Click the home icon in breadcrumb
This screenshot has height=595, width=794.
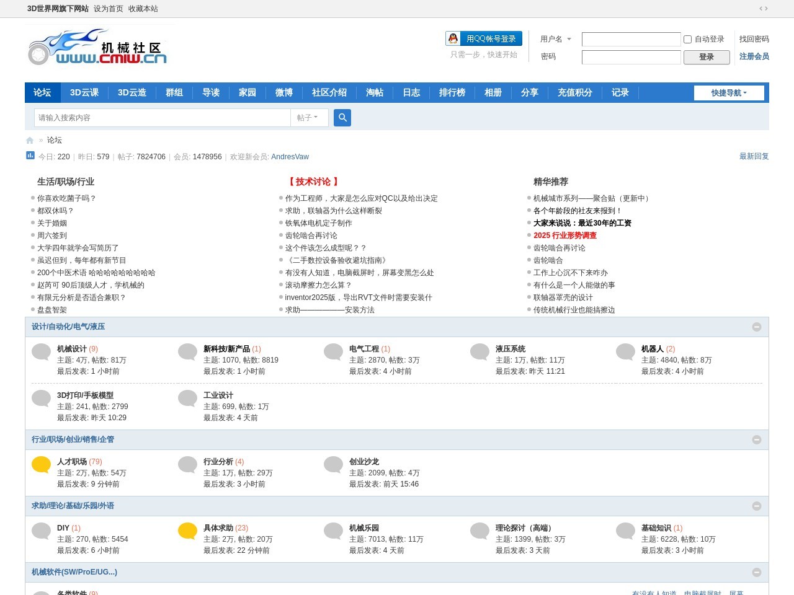[x=29, y=140]
